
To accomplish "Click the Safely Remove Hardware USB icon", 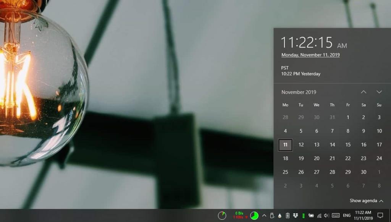I will pos(272,214).
